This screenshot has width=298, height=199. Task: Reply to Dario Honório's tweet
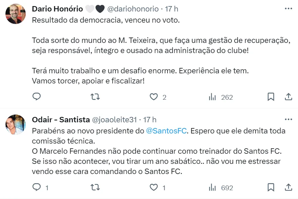click(x=37, y=97)
